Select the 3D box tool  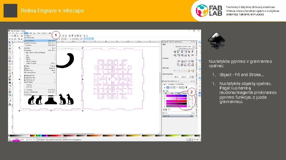click(x=10, y=61)
